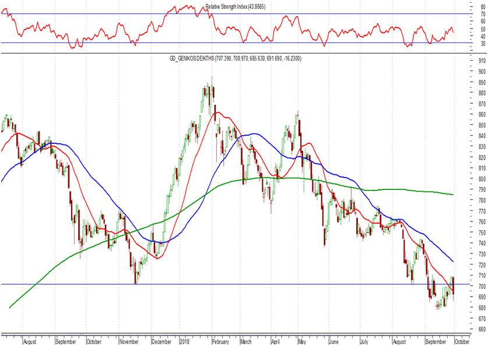Select the GD_GENIKOS DEIKTHS chart title
This screenshot has width=488, height=346.
coord(236,58)
